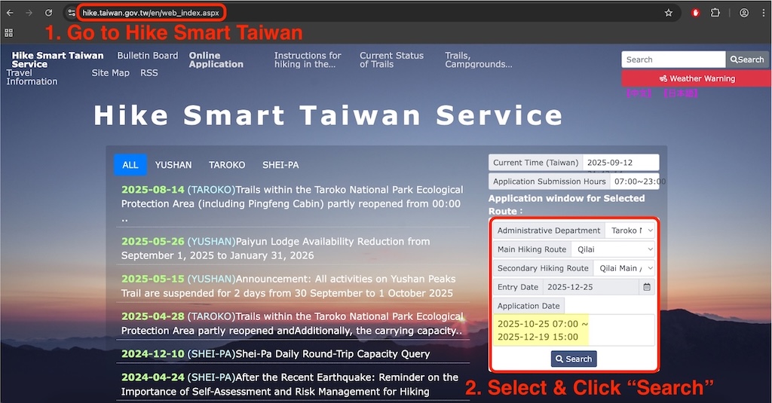This screenshot has height=403, width=772.
Task: Click the Search button beside the top search field
Action: (747, 60)
